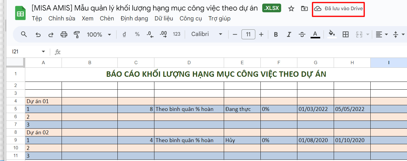Click the .XLSX file type badge
The width and height of the screenshot is (407, 161).
point(272,8)
